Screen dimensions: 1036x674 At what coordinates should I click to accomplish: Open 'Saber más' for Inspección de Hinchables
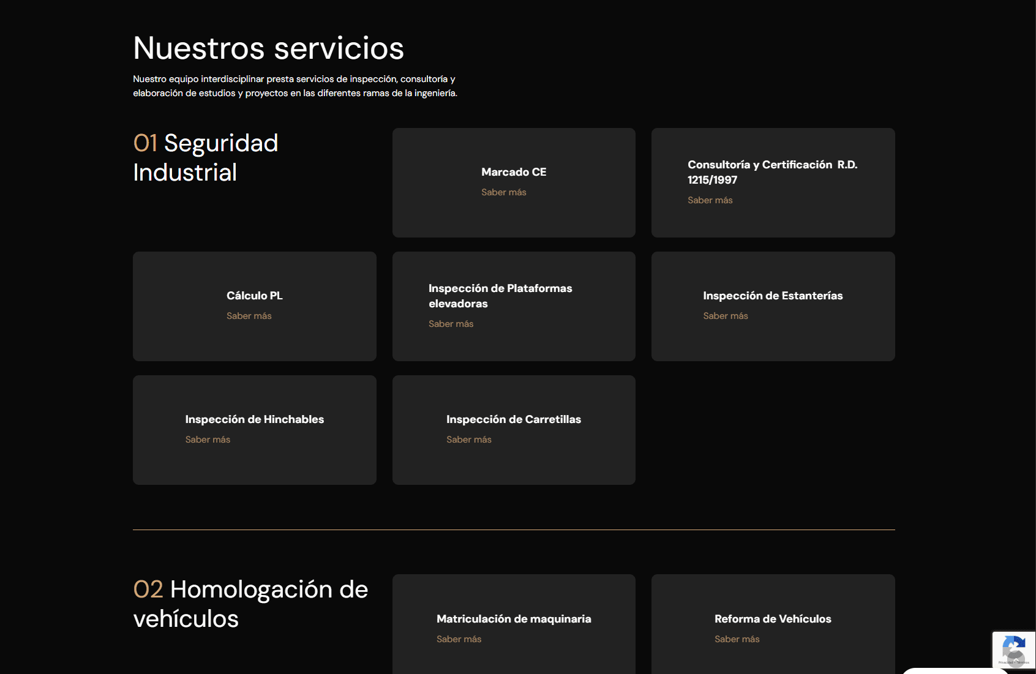(208, 439)
